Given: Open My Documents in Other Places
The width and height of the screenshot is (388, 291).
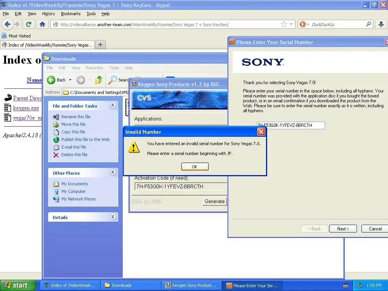Looking at the screenshot, I should tap(75, 184).
